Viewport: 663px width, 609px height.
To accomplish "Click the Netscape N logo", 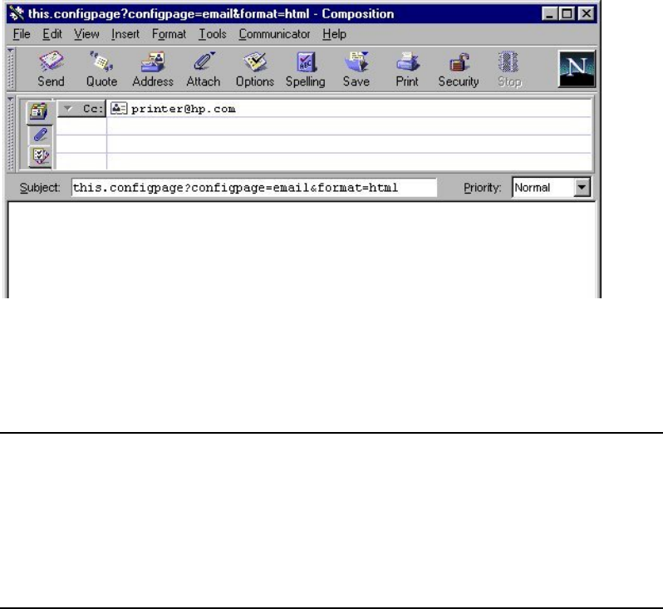I will [x=577, y=69].
